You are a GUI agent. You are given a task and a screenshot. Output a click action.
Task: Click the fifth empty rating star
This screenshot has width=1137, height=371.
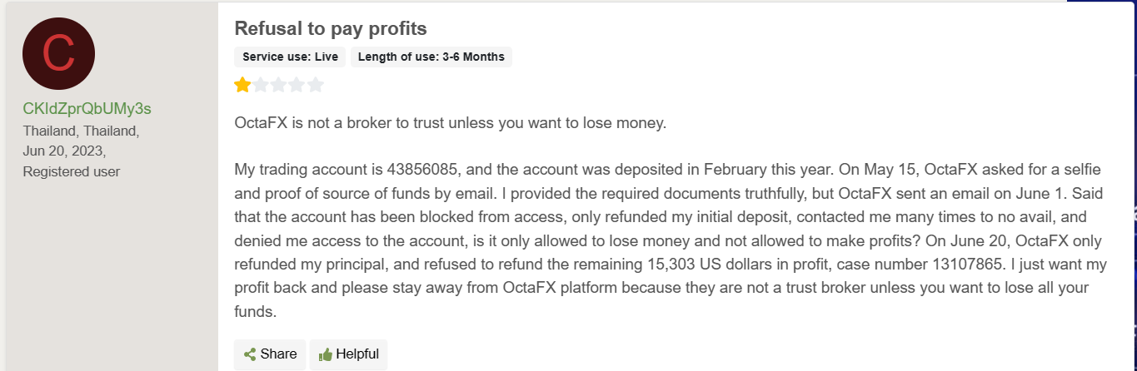[x=316, y=85]
